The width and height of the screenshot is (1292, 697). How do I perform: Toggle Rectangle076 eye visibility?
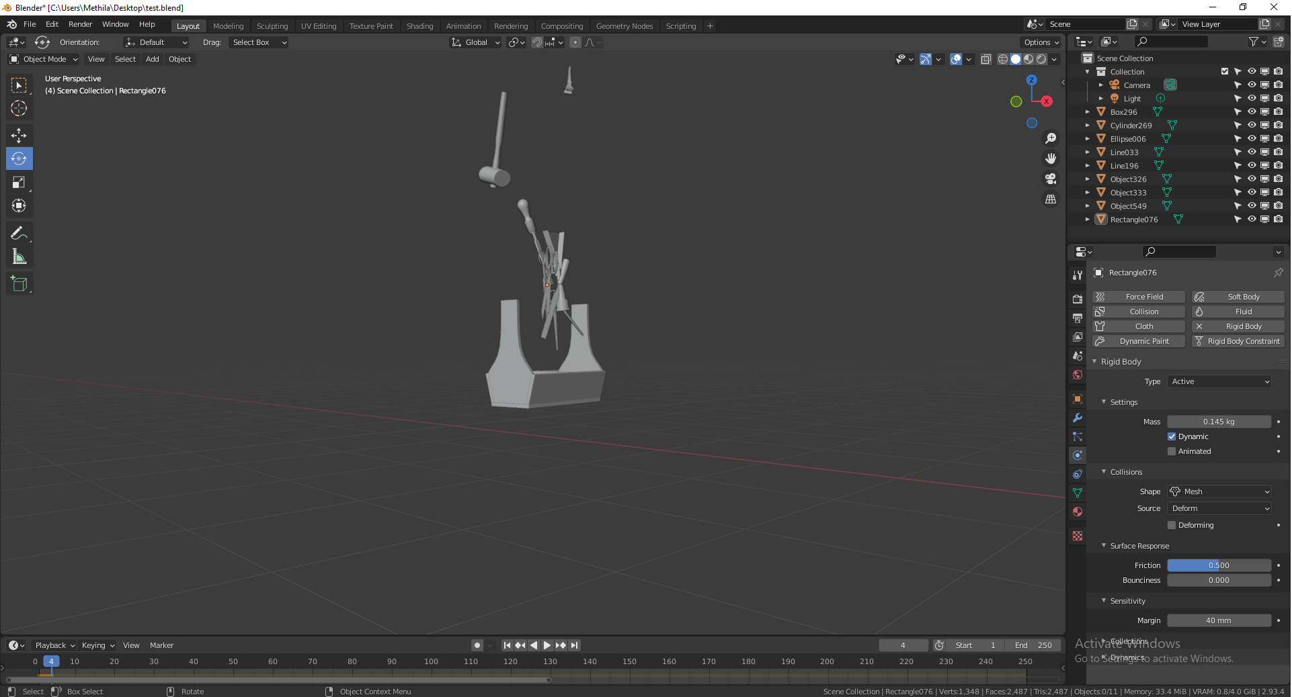pos(1252,219)
